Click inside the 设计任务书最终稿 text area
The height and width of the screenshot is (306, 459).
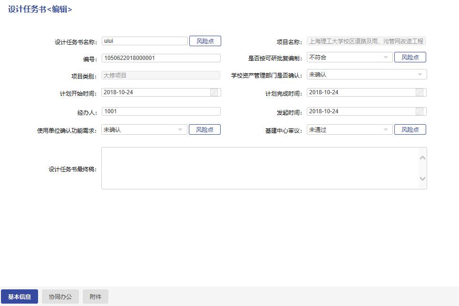[259, 168]
